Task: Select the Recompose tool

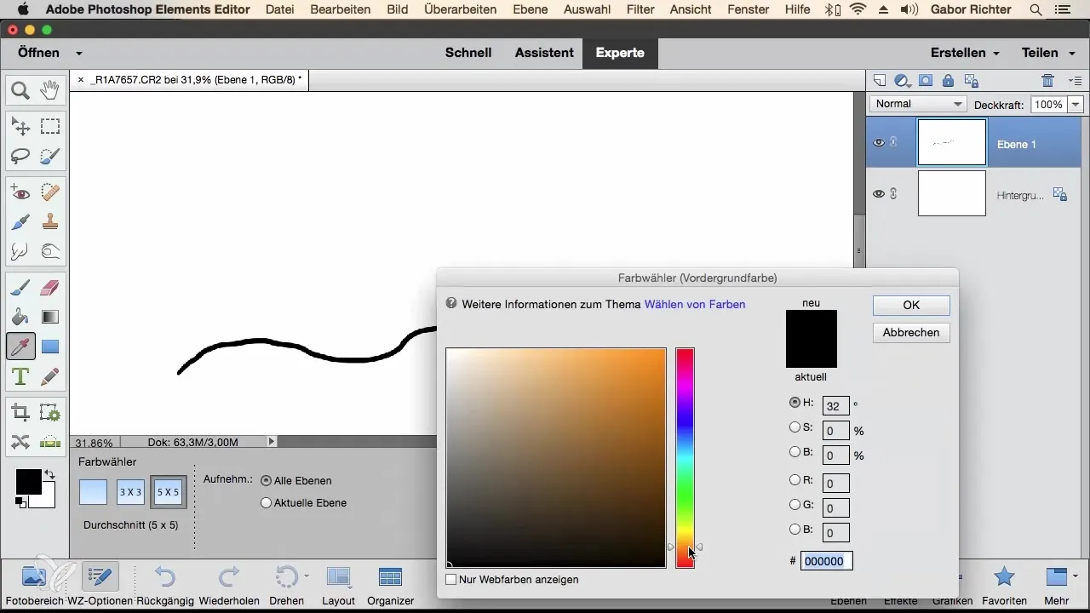Action: pos(50,413)
